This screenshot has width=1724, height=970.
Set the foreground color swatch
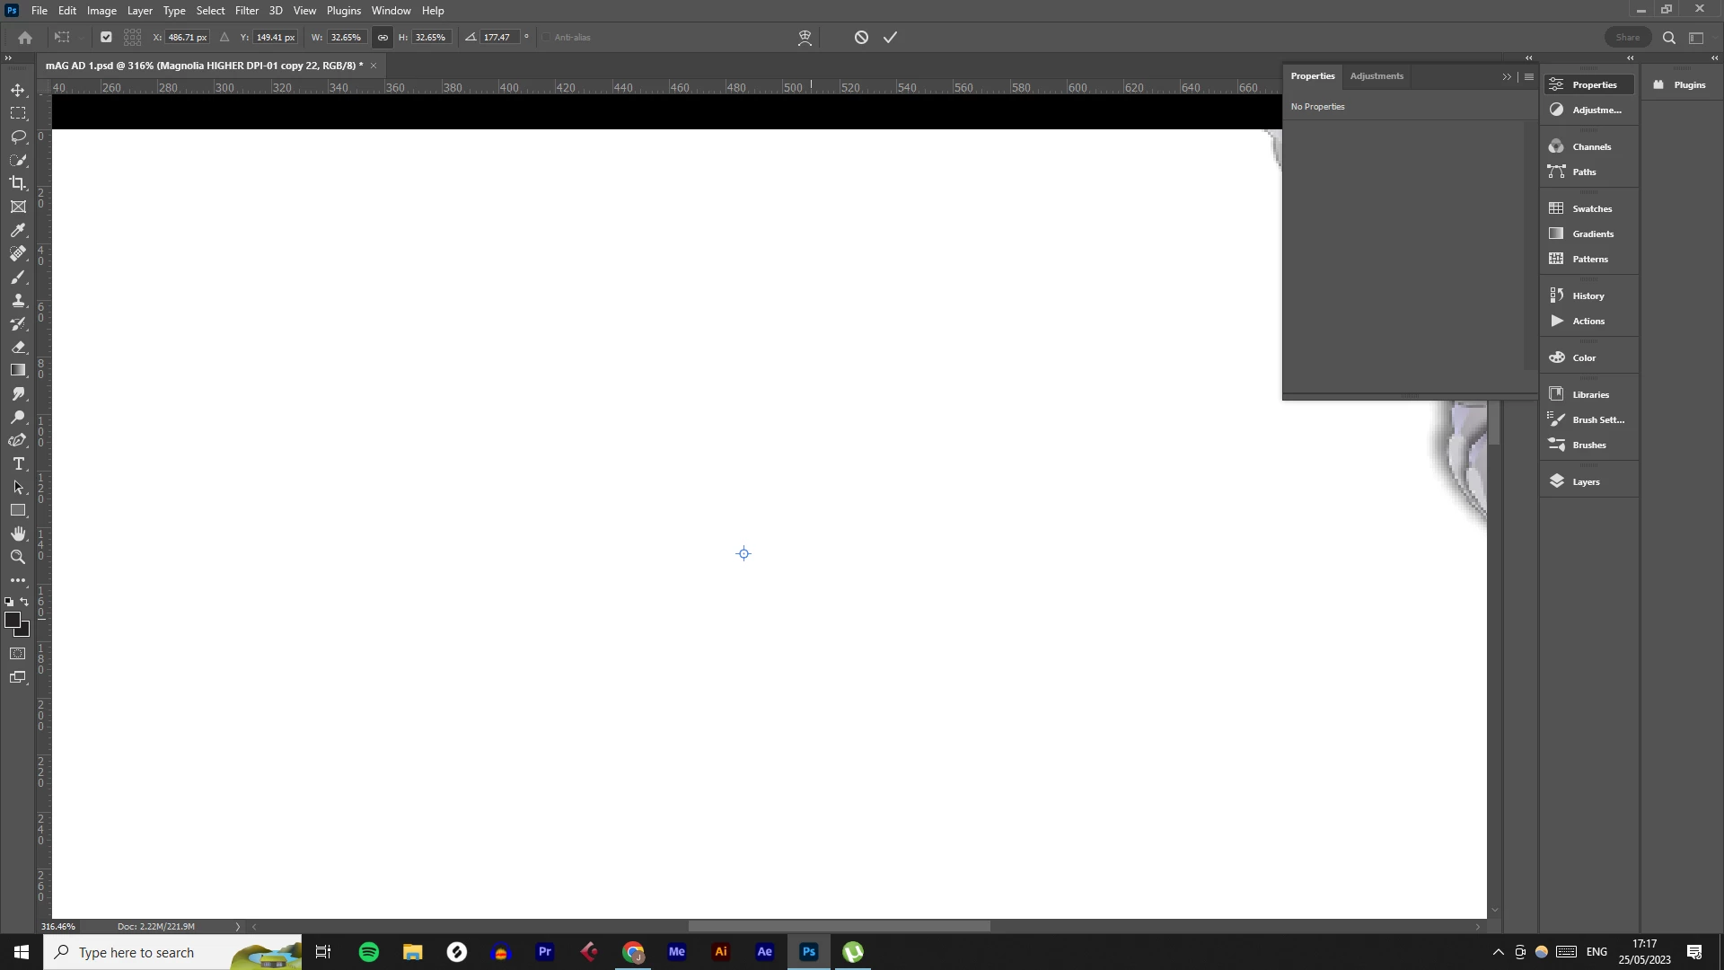point(12,620)
